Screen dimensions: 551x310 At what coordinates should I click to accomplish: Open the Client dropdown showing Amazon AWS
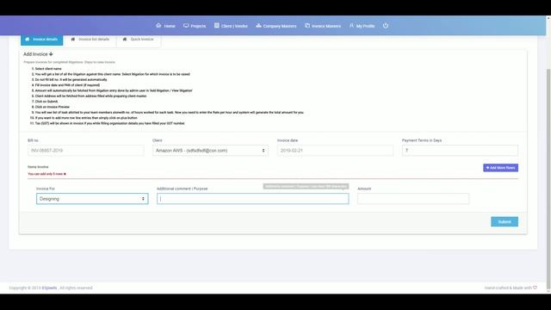click(210, 151)
